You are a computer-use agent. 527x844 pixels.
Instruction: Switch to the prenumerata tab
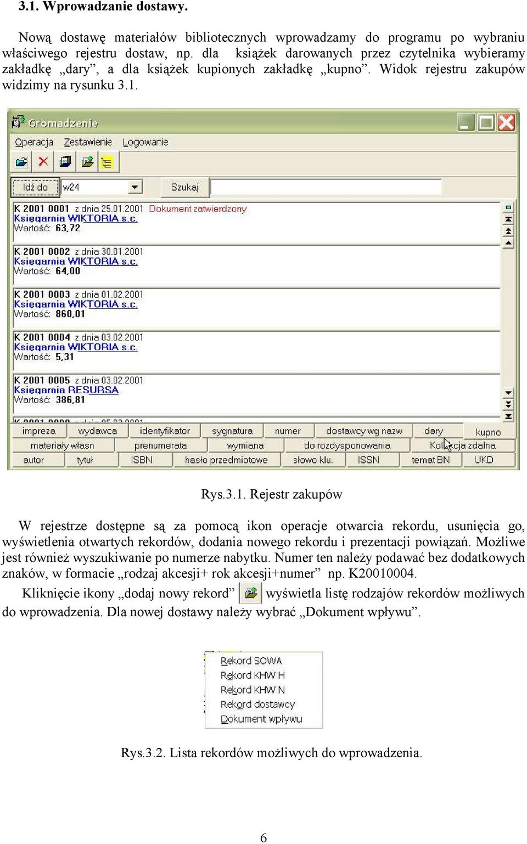pos(161,445)
